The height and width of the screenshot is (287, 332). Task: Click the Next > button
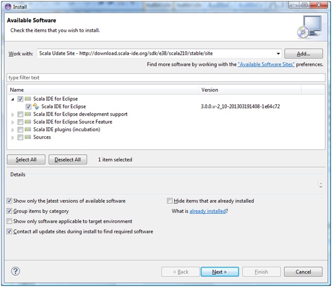pyautogui.click(x=220, y=272)
